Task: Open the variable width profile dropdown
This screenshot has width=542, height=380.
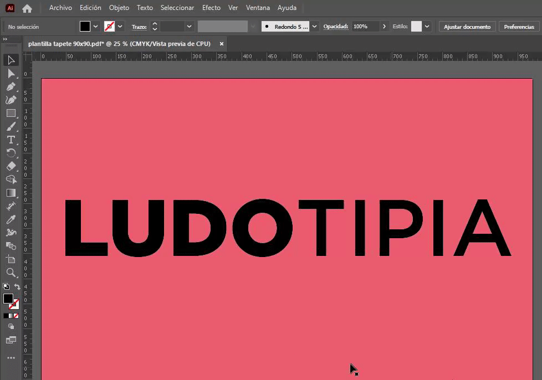Action: coord(253,27)
